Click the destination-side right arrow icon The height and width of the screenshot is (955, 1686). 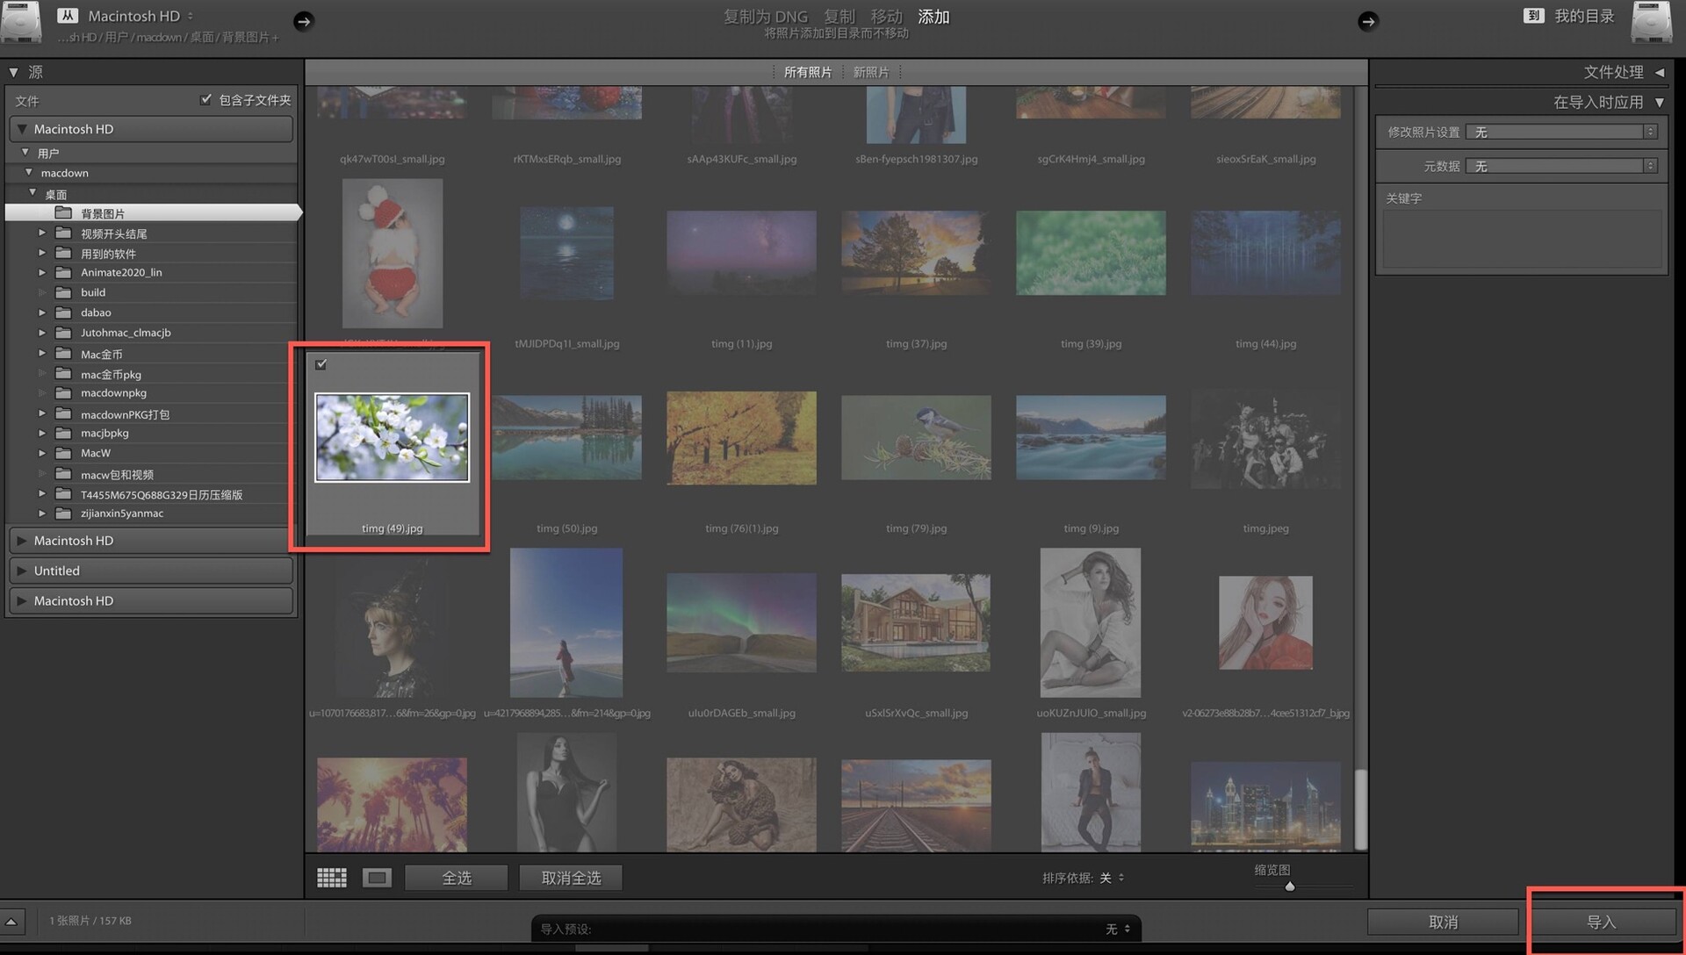(1367, 21)
